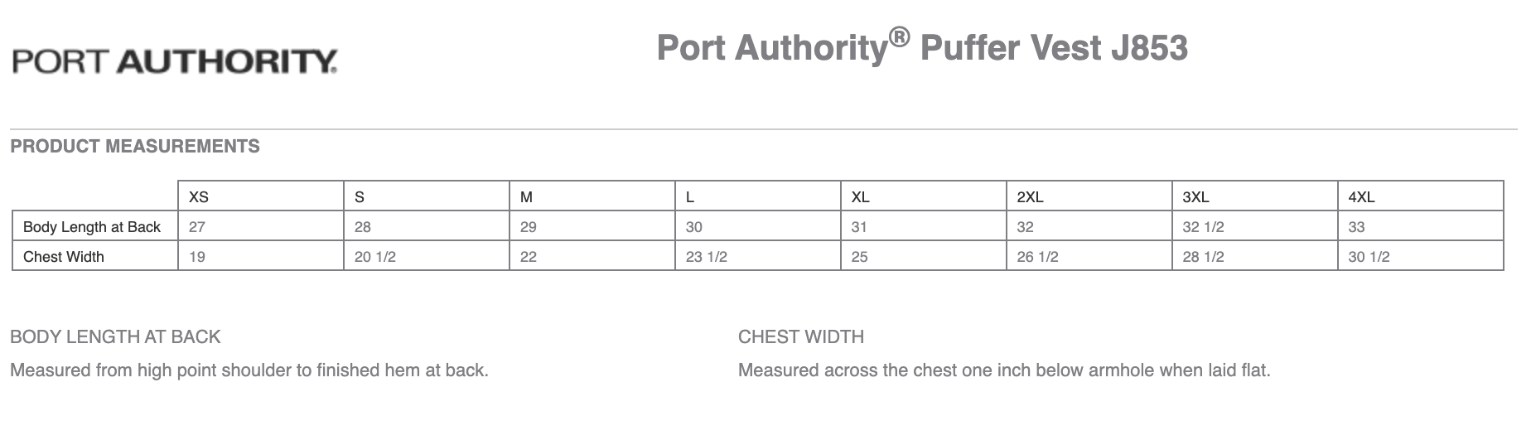Viewport: 1531px width, 421px height.
Task: Select the XL size column header
Action: [860, 197]
